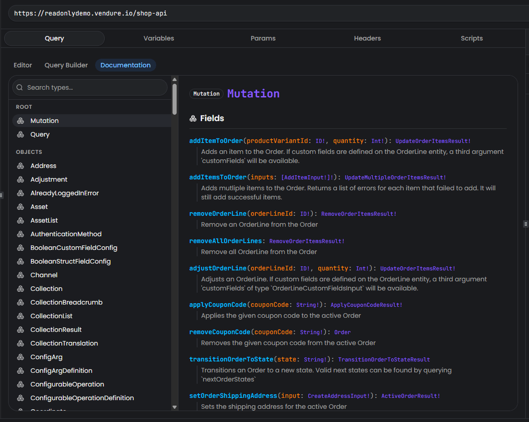Image resolution: width=529 pixels, height=422 pixels.
Task: Open the removeOrderLine field link
Action: pos(218,214)
